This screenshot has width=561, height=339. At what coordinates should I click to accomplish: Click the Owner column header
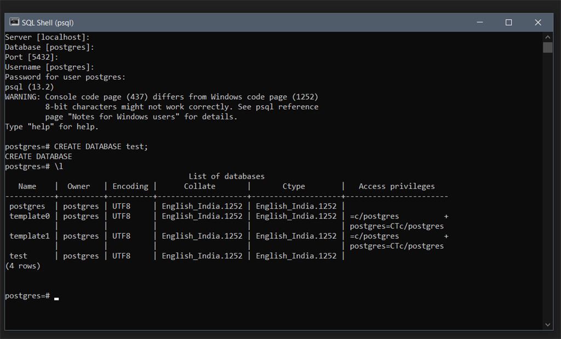79,186
